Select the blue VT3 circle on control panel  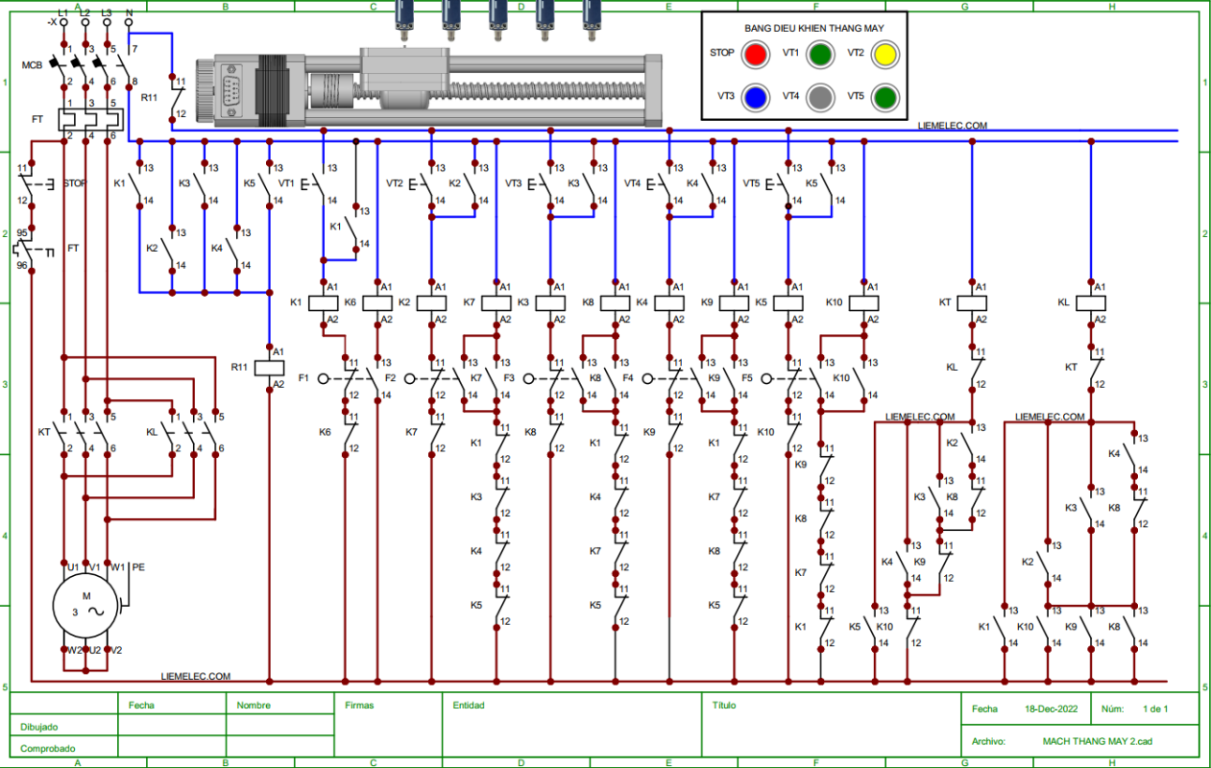point(756,97)
